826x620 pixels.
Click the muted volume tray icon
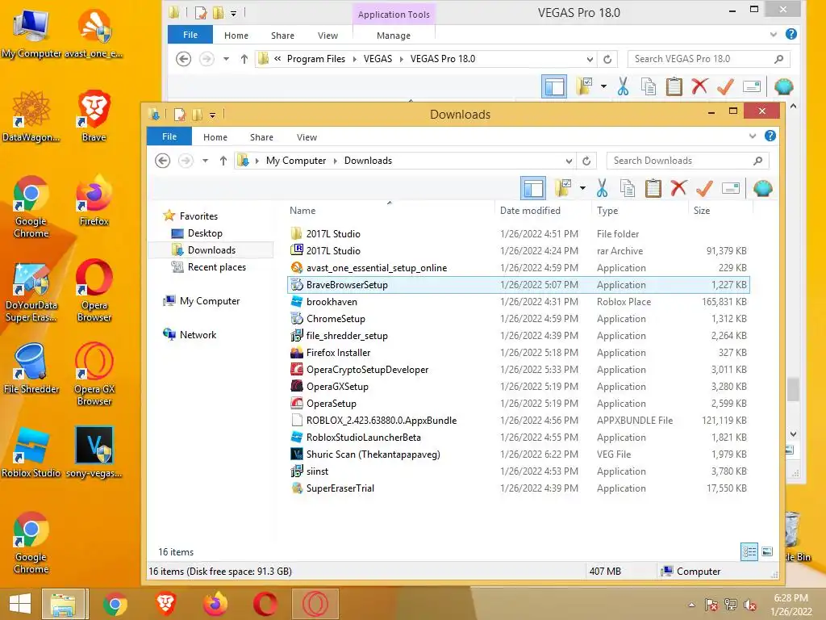749,605
